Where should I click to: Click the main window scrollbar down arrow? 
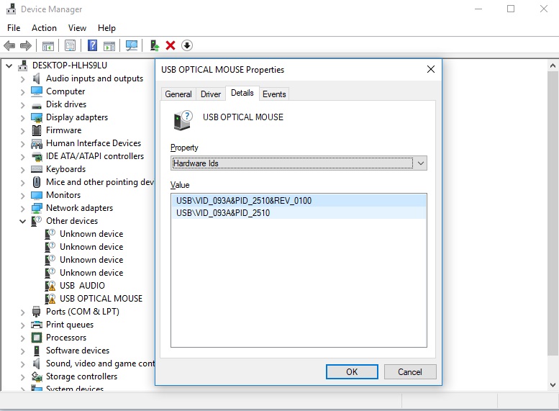point(553,385)
